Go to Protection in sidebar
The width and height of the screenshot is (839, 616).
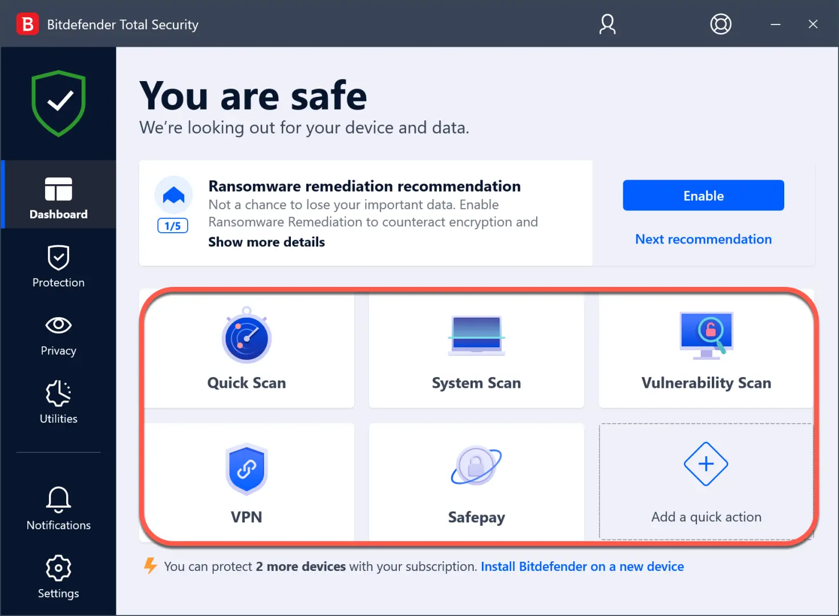click(x=59, y=267)
